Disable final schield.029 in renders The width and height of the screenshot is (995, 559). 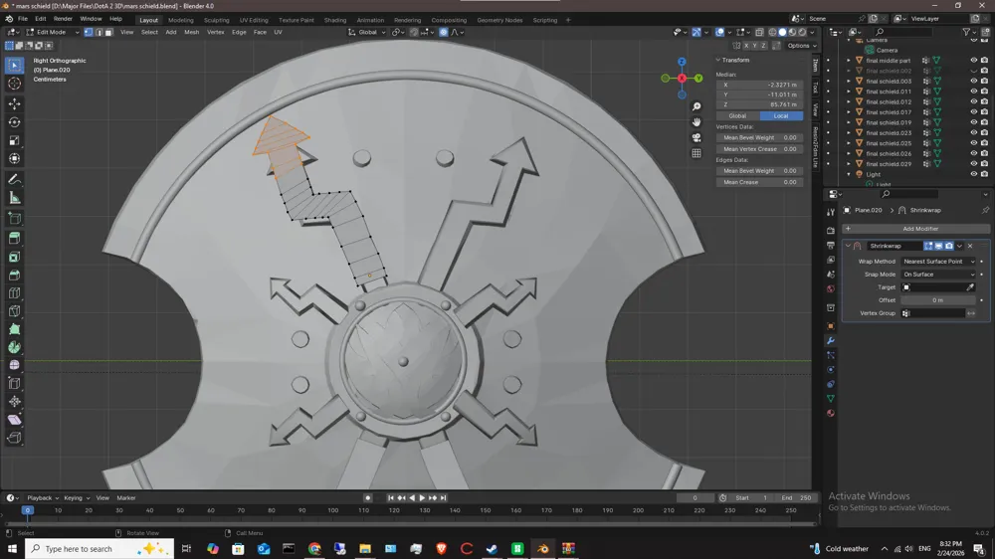click(x=984, y=164)
